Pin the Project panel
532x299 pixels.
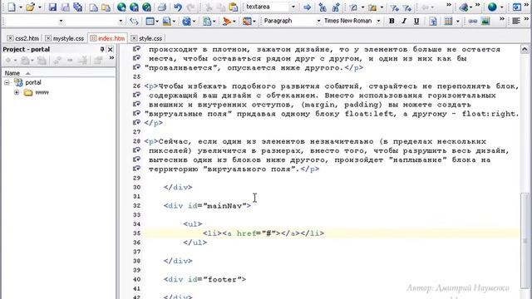point(102,49)
